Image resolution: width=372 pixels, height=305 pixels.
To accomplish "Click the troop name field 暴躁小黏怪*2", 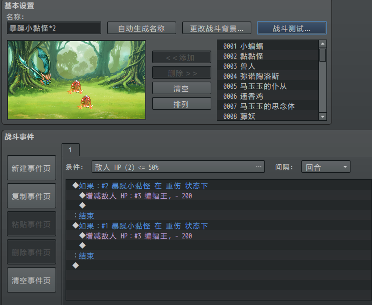I will pyautogui.click(x=54, y=28).
